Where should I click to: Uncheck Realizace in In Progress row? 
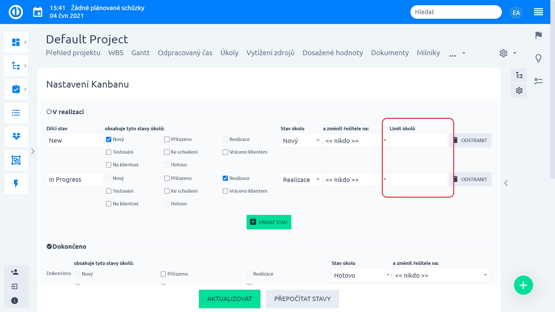coord(225,178)
